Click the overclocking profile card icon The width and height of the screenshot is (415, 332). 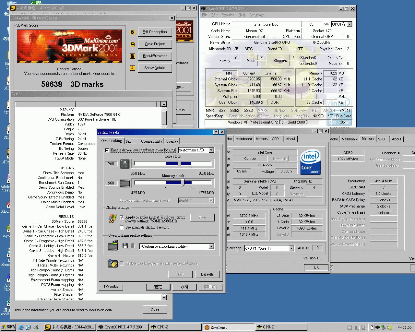click(x=113, y=246)
